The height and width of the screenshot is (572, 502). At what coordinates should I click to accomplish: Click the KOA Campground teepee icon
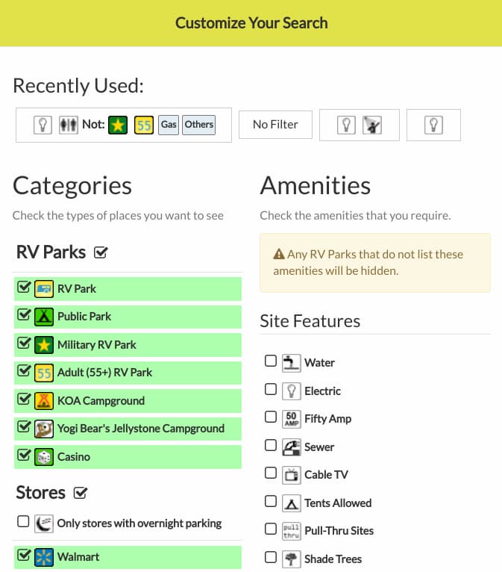(44, 400)
